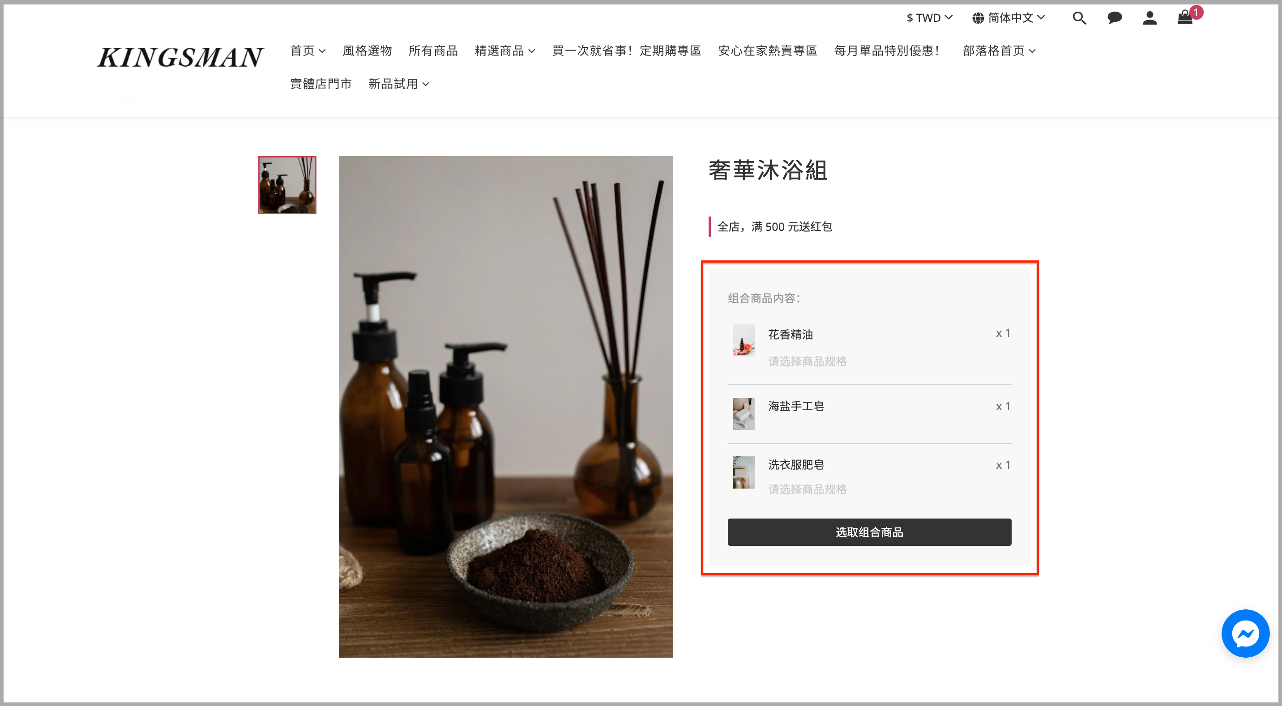Image resolution: width=1282 pixels, height=706 pixels.
Task: Expand the 简体中文 language dropdown
Action: tap(1009, 18)
